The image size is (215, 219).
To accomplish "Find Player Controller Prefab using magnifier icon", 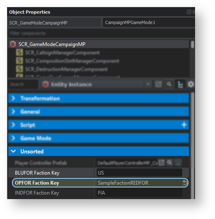I will [x=170, y=163].
